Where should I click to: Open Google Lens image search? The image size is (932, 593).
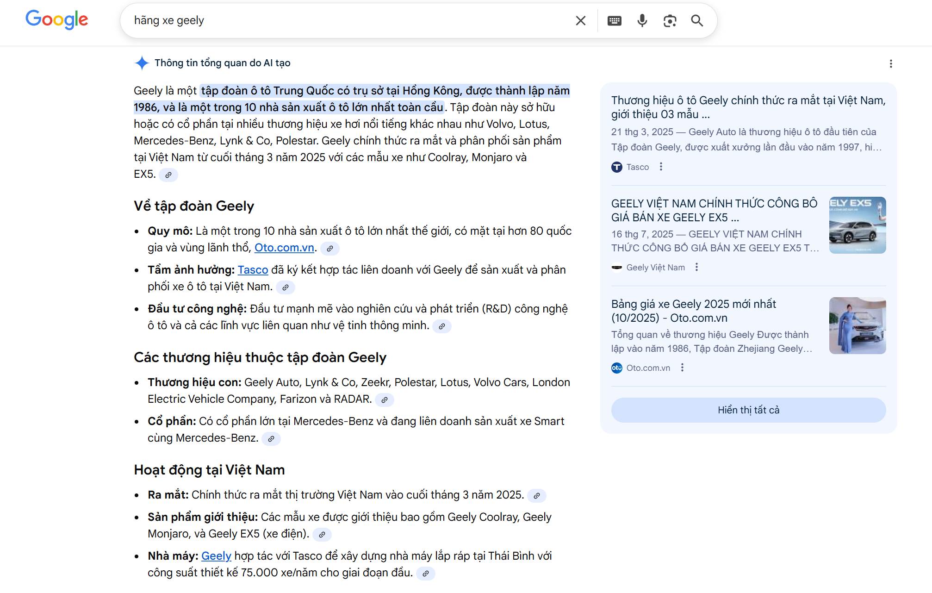[670, 20]
